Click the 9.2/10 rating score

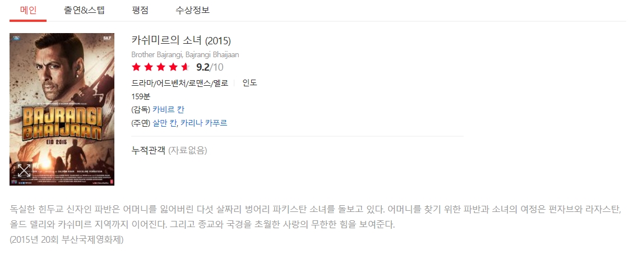point(210,67)
